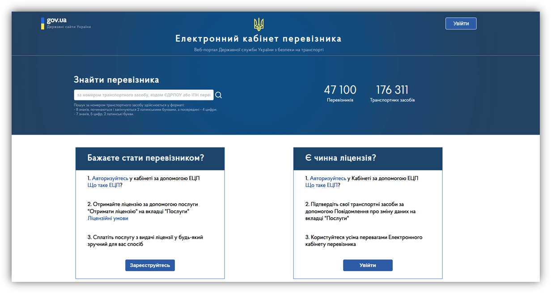Viewport: 551px width, 293px height.
Task: Click the 176 311 Транспортних засобів counter
Action: pos(392,93)
